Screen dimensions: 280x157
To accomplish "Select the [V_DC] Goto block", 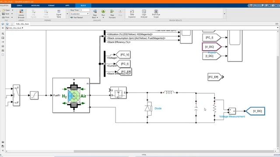I will 255,111.
